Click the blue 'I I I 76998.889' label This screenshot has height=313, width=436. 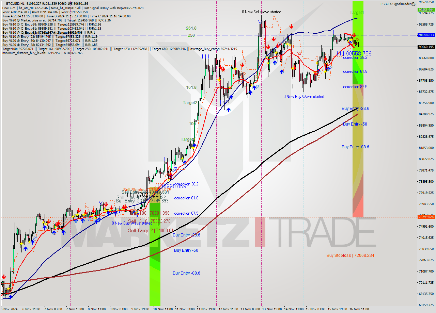click(169, 186)
